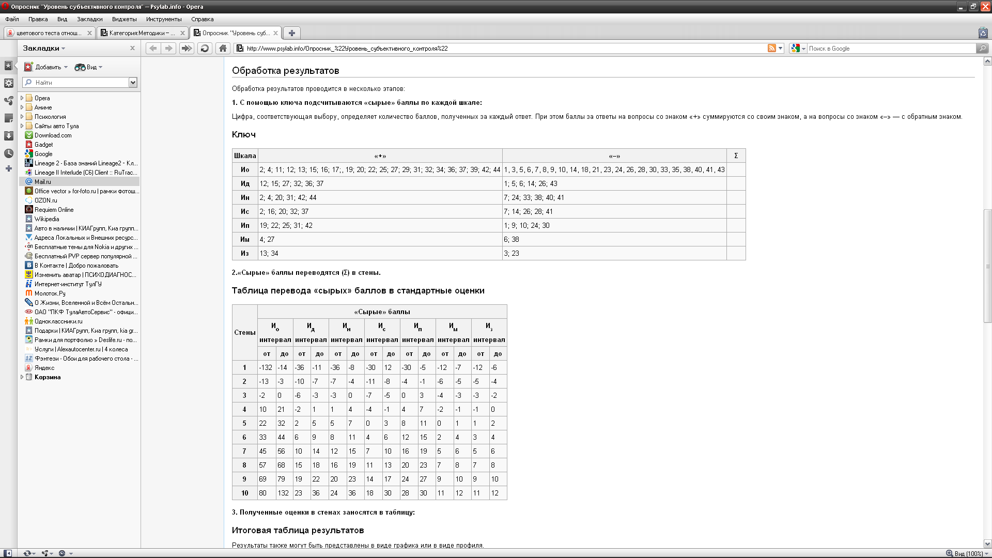Image resolution: width=992 pixels, height=558 pixels.
Task: Click the page vertical scrollbar thumb
Action: (987, 266)
